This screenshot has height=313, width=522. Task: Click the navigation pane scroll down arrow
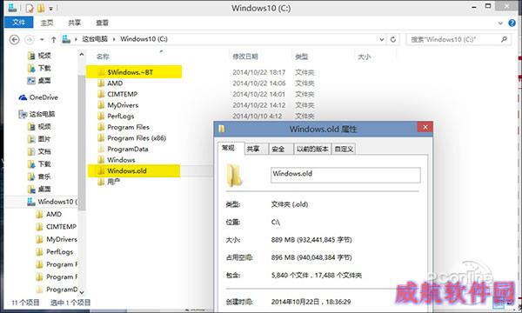(82, 292)
